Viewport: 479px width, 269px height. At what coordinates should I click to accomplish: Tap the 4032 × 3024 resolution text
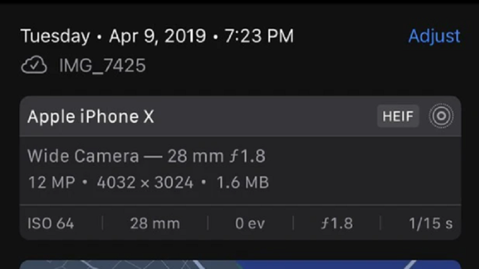[145, 183]
